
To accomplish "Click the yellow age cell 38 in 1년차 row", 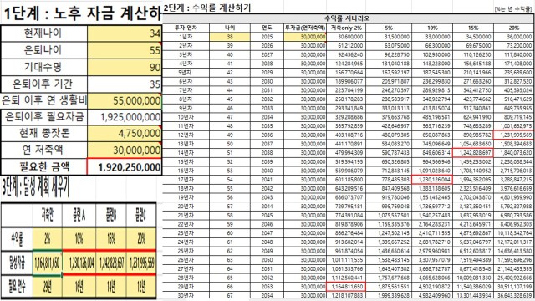I will click(x=230, y=37).
